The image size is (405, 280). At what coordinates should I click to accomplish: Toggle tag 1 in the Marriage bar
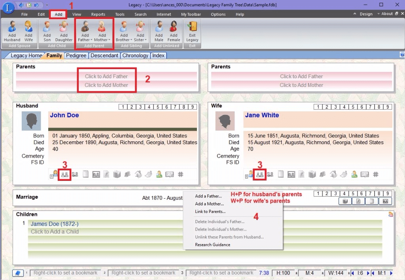tap(318, 194)
